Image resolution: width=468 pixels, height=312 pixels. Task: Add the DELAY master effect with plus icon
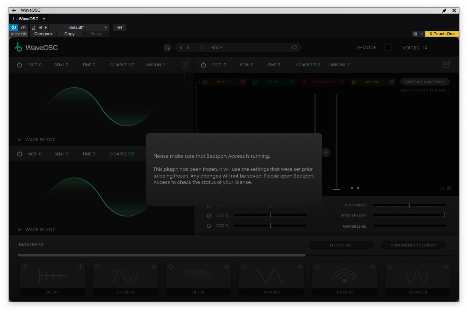(x=80, y=267)
